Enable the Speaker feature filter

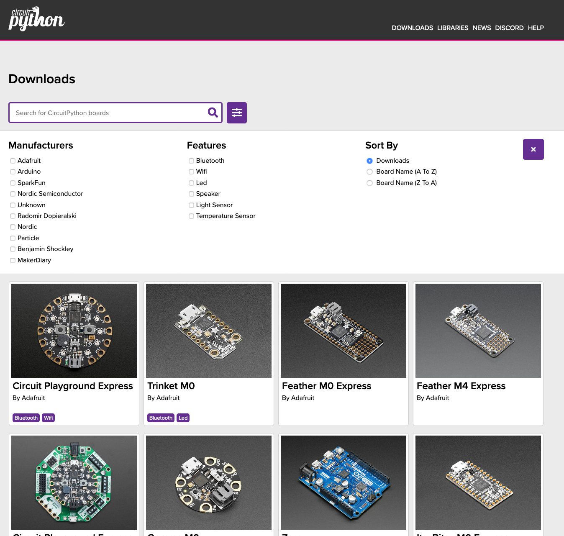(x=191, y=194)
